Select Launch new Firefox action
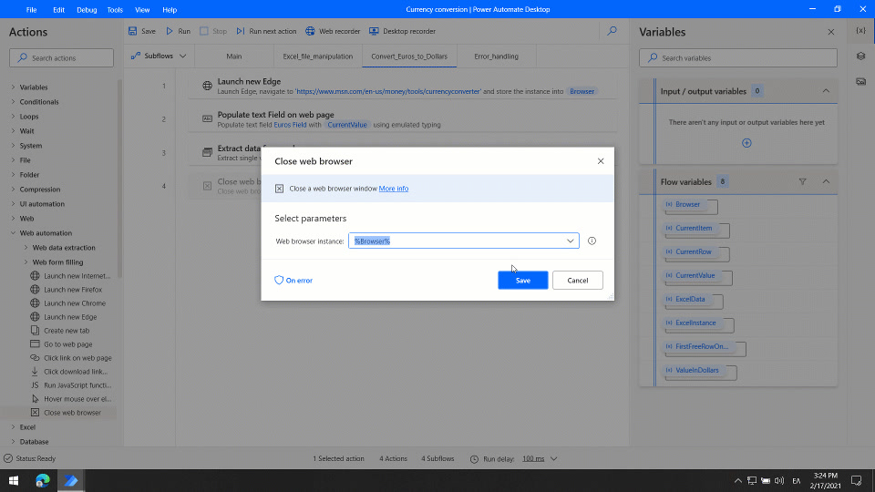Image resolution: width=875 pixels, height=492 pixels. tap(67, 290)
